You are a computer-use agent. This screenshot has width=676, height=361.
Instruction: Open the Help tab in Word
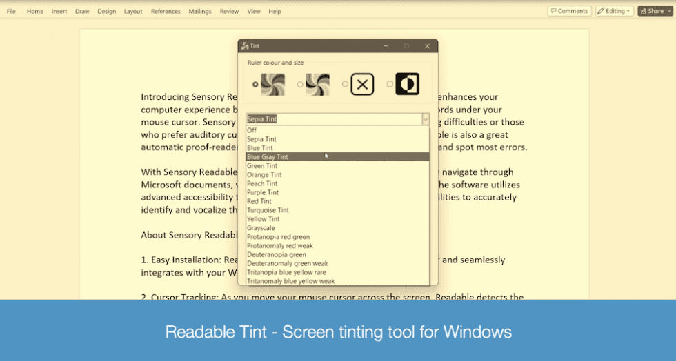pos(275,11)
